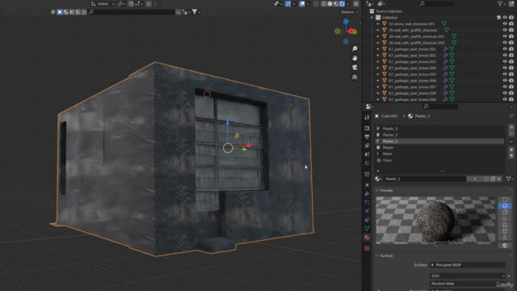
Task: Hide 67_garbage_spar_boxes.001 in viewport
Action: click(504, 48)
